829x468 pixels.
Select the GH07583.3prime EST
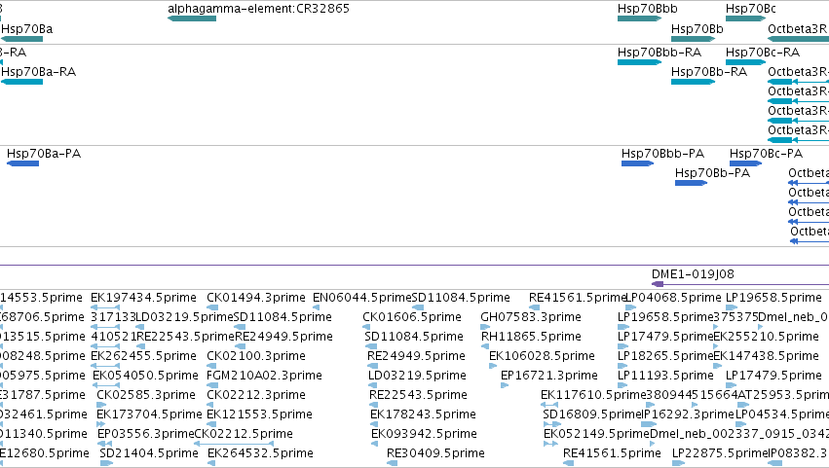[x=485, y=327]
